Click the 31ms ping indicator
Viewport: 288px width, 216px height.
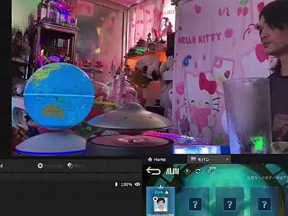pyautogui.click(x=159, y=192)
